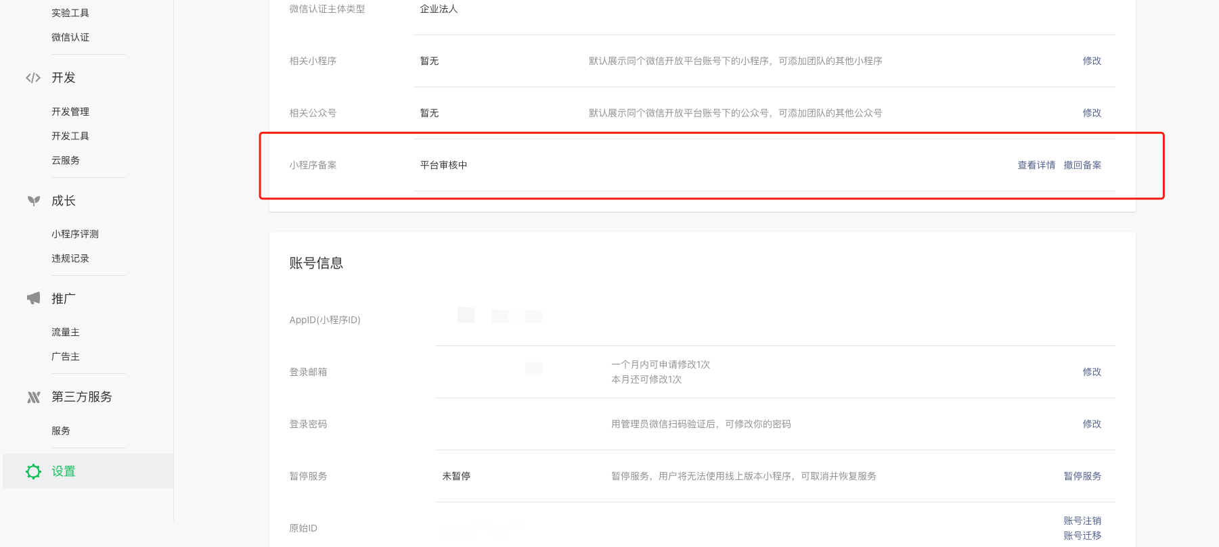Click the 开发 section heading

coord(64,78)
